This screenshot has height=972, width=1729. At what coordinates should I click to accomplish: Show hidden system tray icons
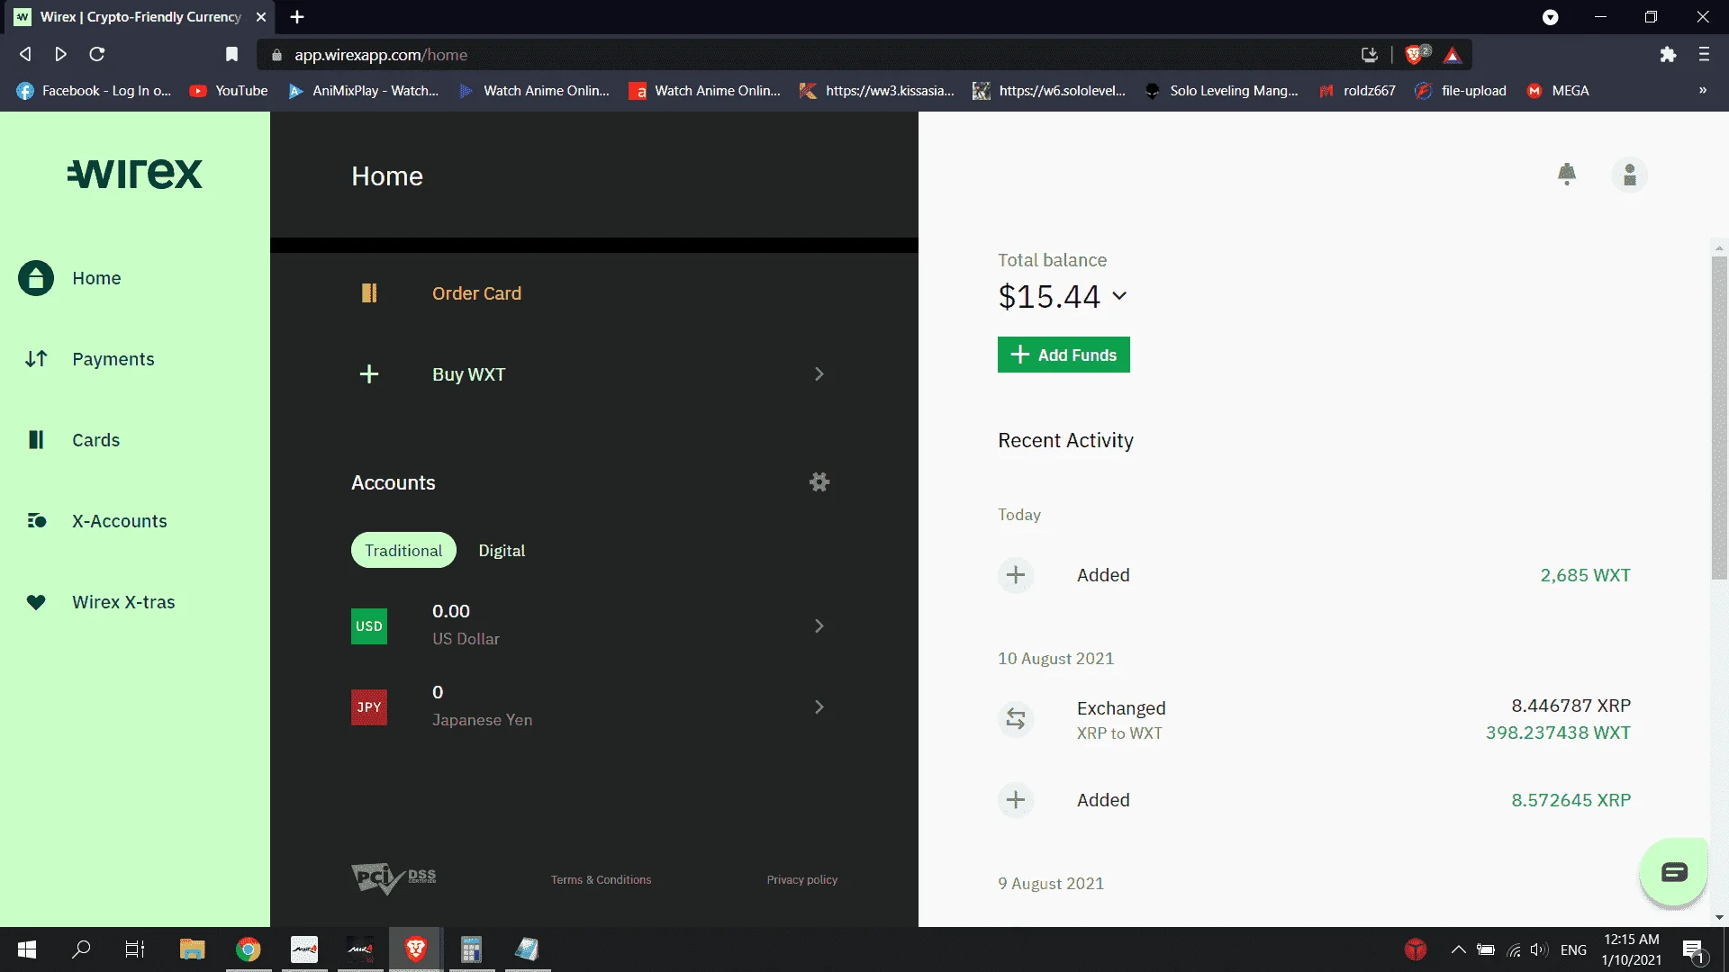tap(1458, 949)
